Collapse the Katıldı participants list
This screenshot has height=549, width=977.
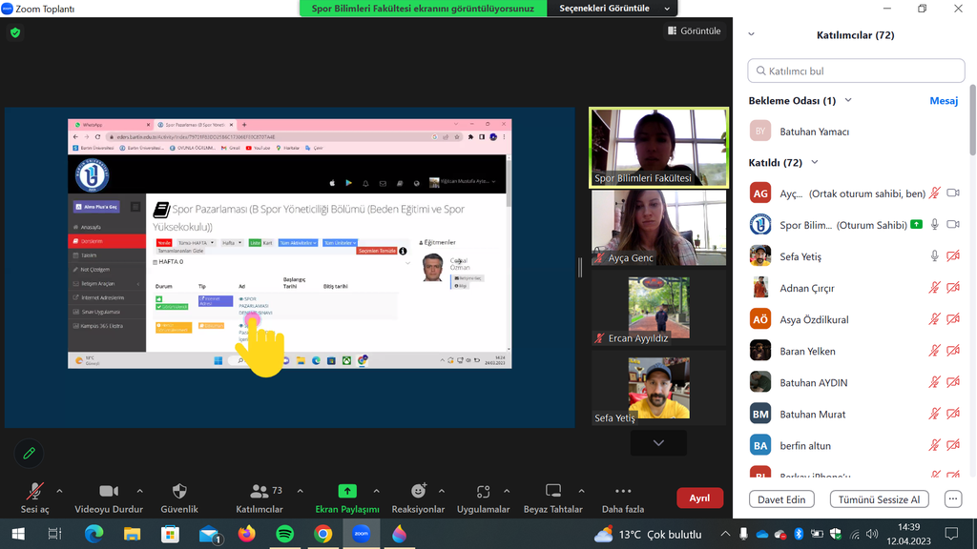coord(814,163)
